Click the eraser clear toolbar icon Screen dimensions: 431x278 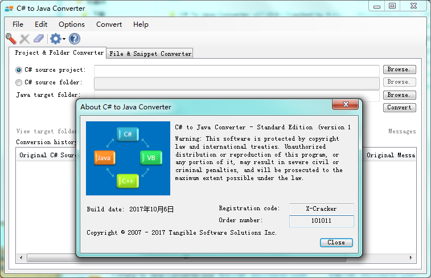click(x=39, y=39)
